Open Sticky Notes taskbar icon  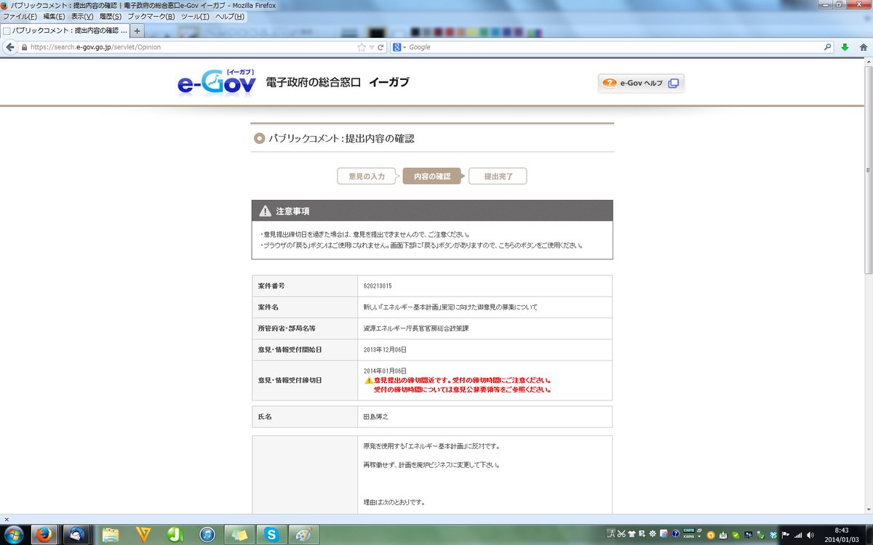239,534
